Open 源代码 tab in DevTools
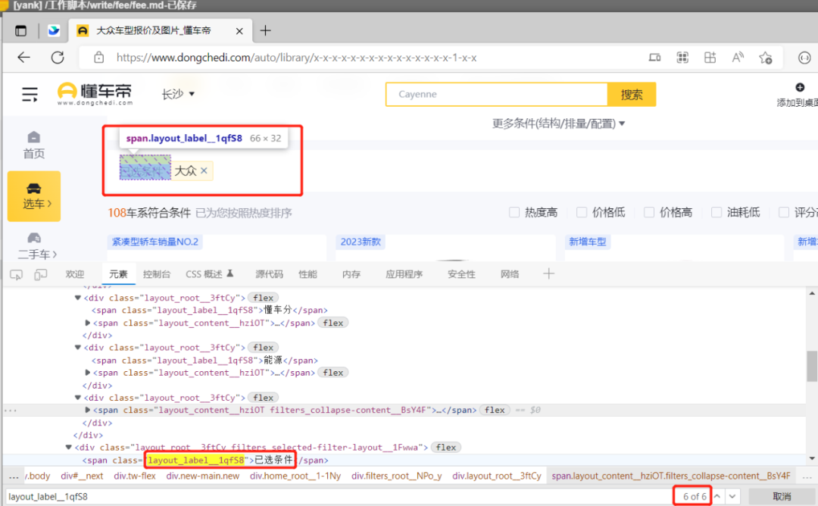This screenshot has width=818, height=506. click(269, 274)
